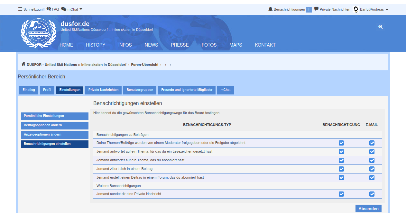406x213 pixels.
Task: Disable e-mail for private message notifications
Action: [x=372, y=194]
